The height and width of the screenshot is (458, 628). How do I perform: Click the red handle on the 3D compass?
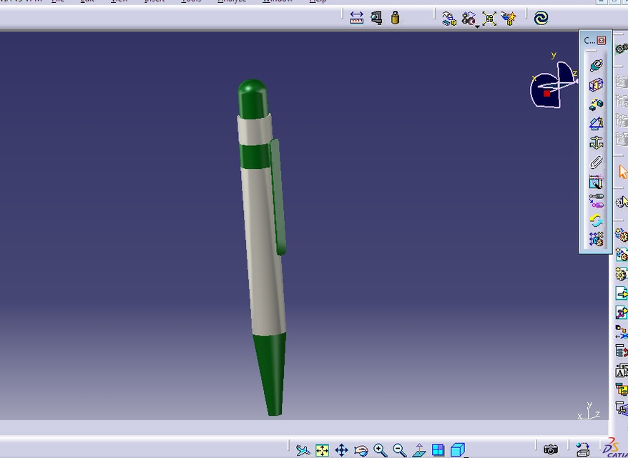click(x=548, y=92)
